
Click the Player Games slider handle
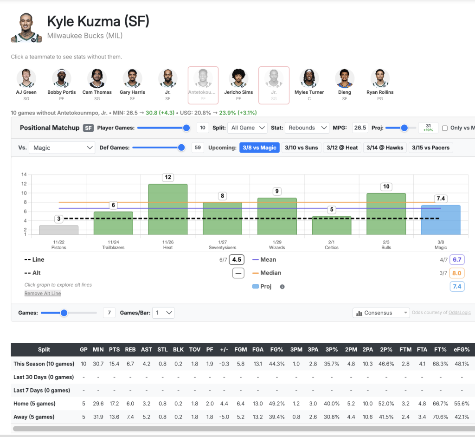click(x=186, y=128)
